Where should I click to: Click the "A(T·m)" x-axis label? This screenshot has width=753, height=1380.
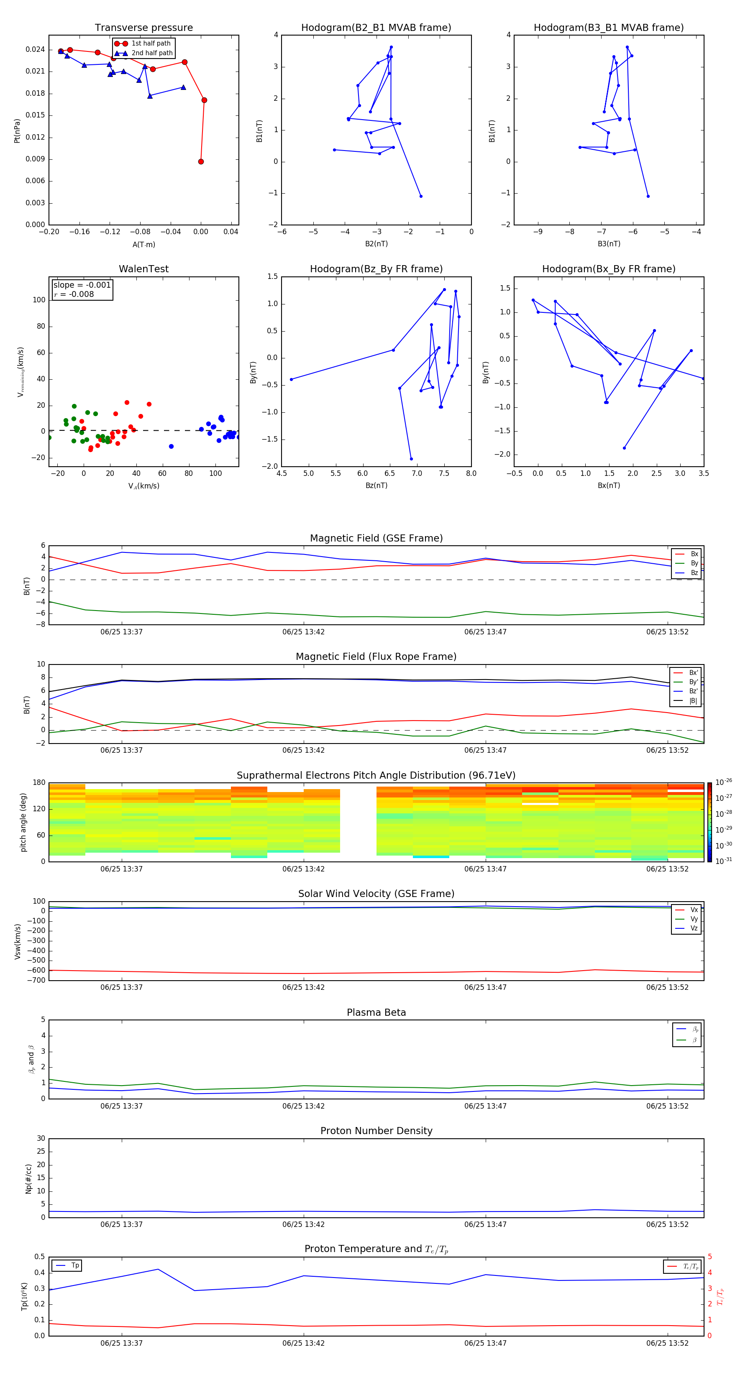coord(143,244)
